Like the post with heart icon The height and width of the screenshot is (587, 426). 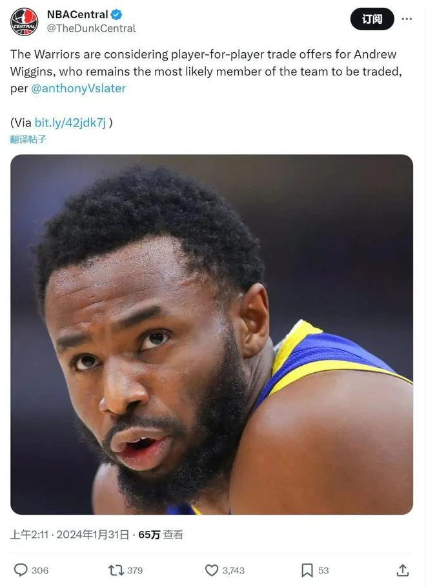coord(212,570)
